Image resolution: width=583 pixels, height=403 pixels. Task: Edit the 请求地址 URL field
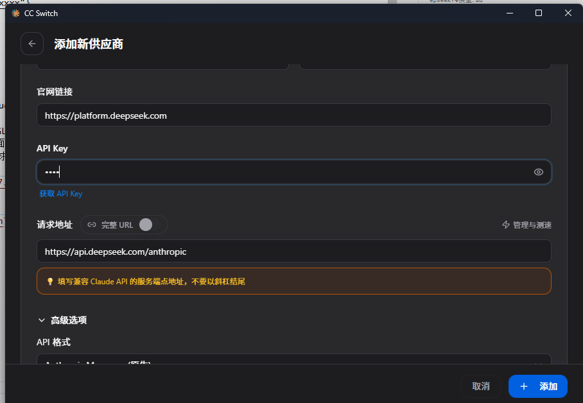tap(293, 252)
